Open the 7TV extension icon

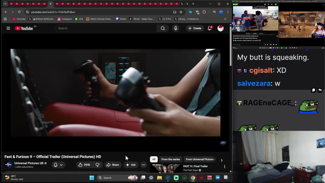click(x=190, y=12)
